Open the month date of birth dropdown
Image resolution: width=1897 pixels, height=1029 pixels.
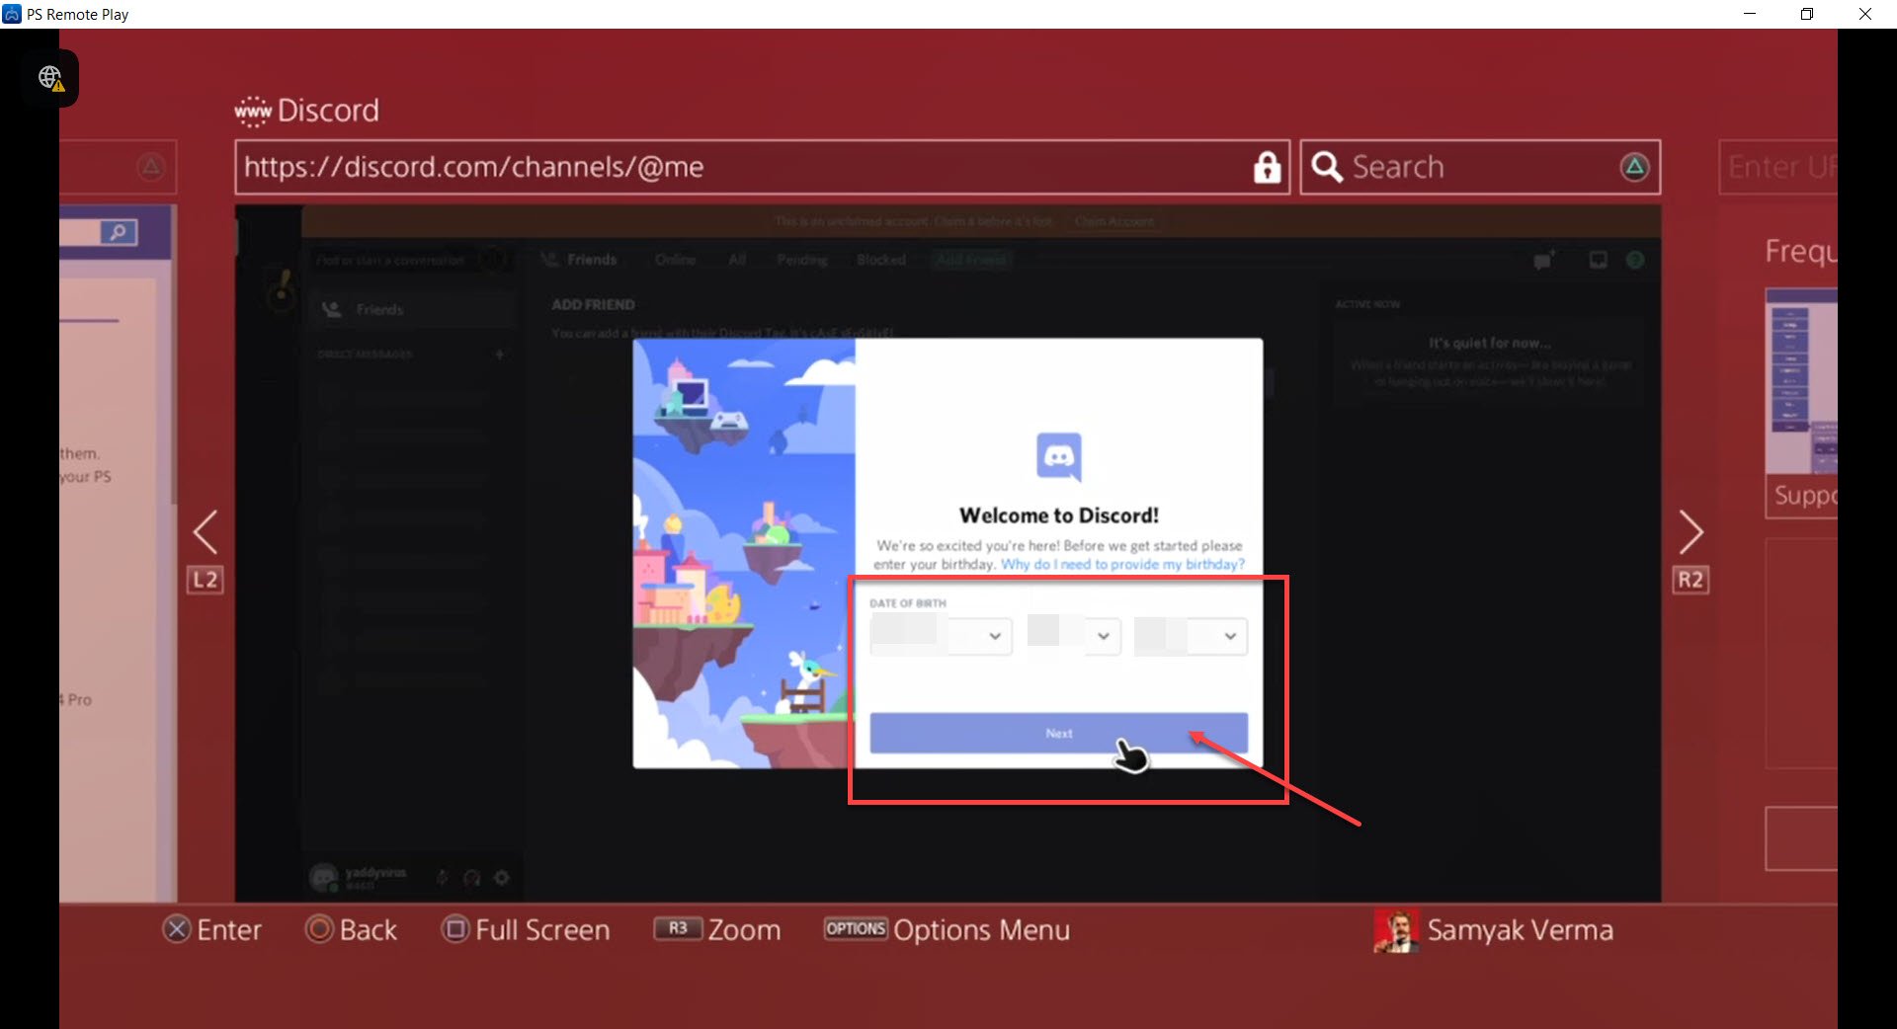pyautogui.click(x=941, y=636)
